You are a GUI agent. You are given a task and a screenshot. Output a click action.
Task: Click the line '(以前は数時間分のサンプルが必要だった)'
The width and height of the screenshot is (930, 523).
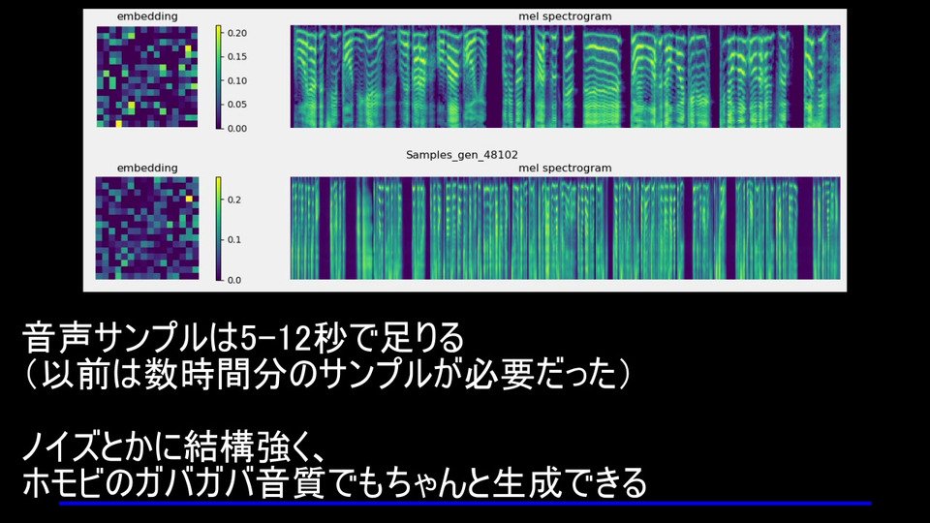(x=327, y=375)
